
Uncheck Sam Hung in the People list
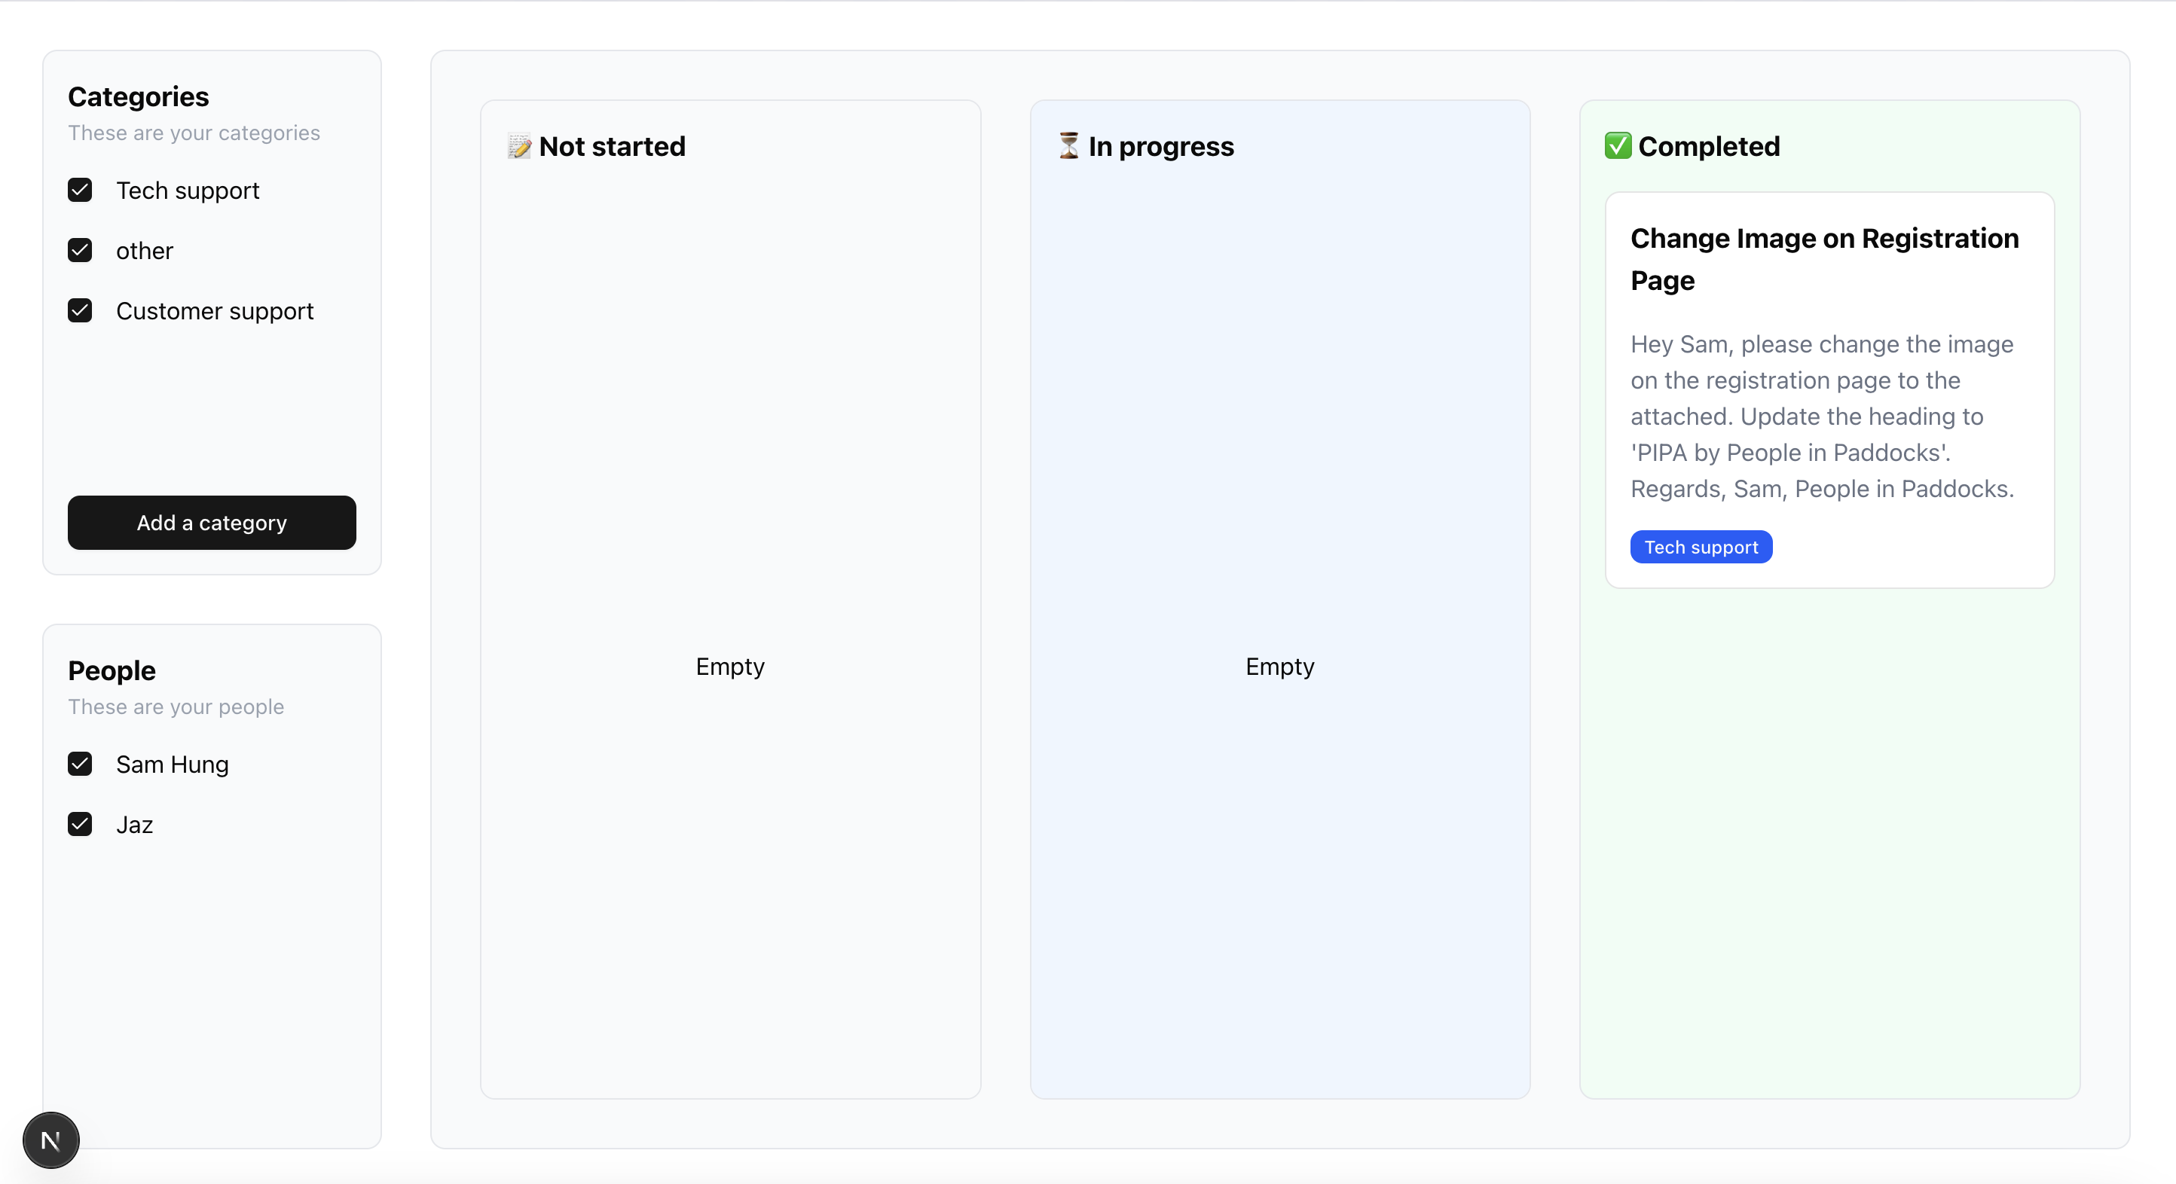(79, 764)
